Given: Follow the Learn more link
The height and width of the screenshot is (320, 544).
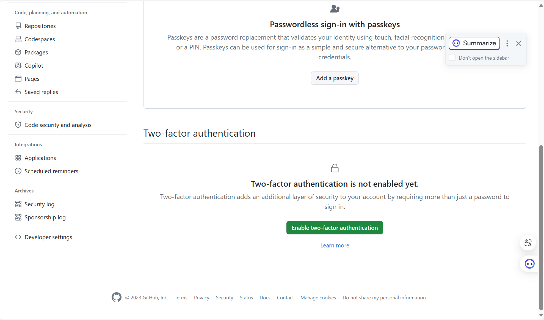Looking at the screenshot, I should (x=335, y=245).
